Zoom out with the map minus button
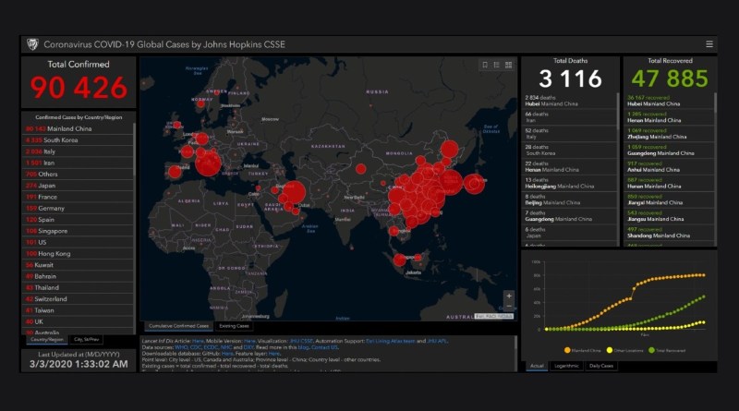The width and height of the screenshot is (739, 411). [x=508, y=308]
